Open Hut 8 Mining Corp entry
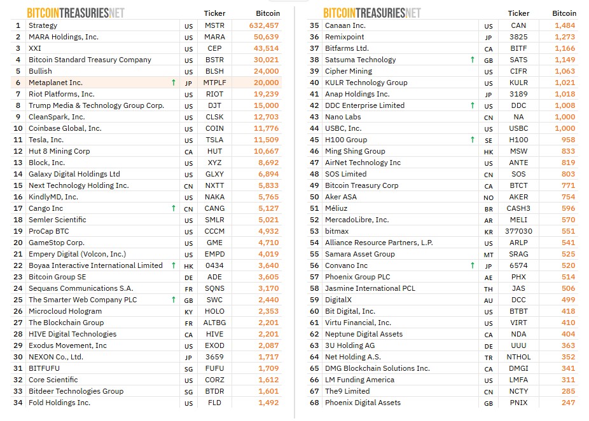The height and width of the screenshot is (421, 589). tap(59, 151)
